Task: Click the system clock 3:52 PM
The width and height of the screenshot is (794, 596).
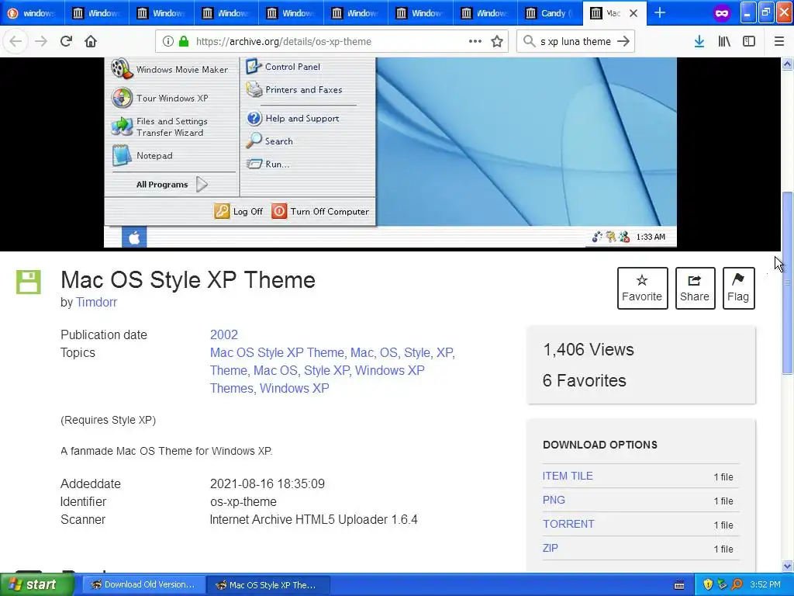Action: [765, 584]
